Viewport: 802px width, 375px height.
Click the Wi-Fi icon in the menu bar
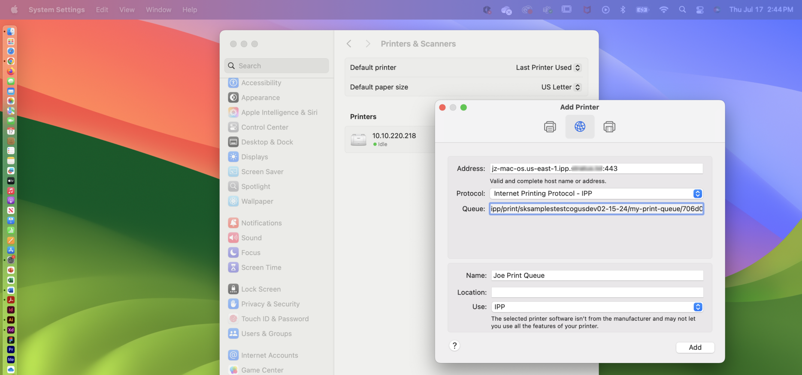pyautogui.click(x=663, y=9)
